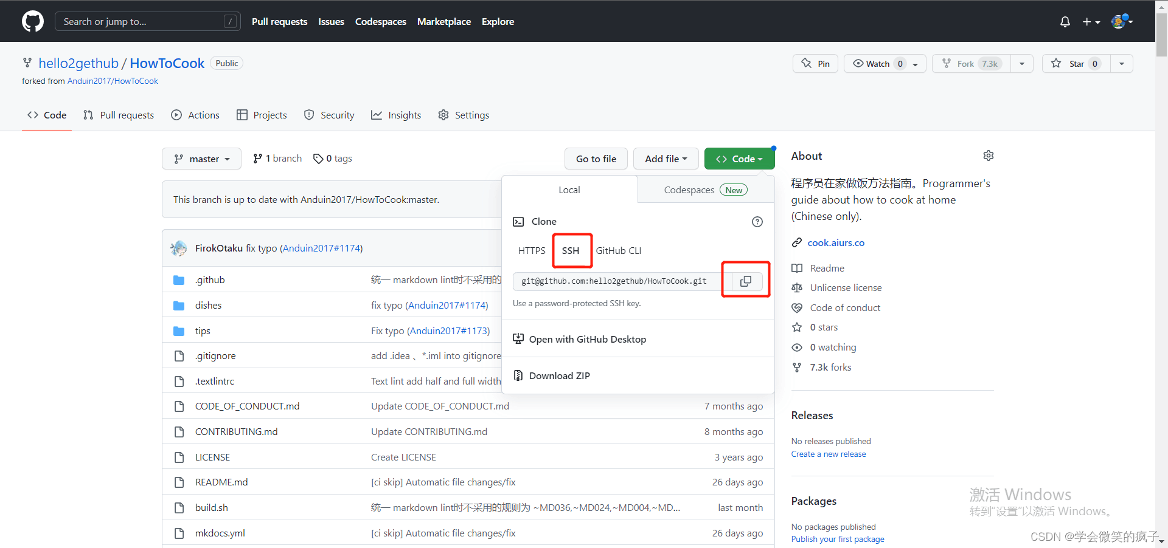View the 1 branch link
Image resolution: width=1168 pixels, height=548 pixels.
pos(277,159)
